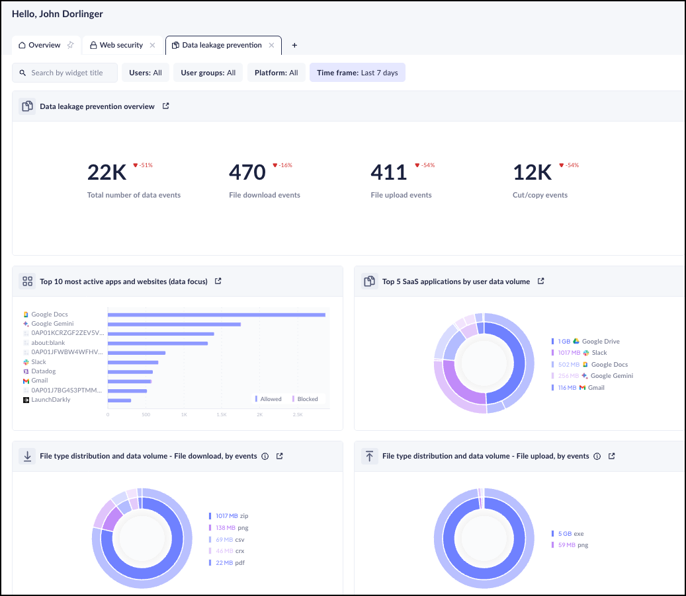This screenshot has width=686, height=596.
Task: Add a new dashboard tab
Action: (294, 45)
